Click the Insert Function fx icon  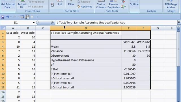point(52,22)
